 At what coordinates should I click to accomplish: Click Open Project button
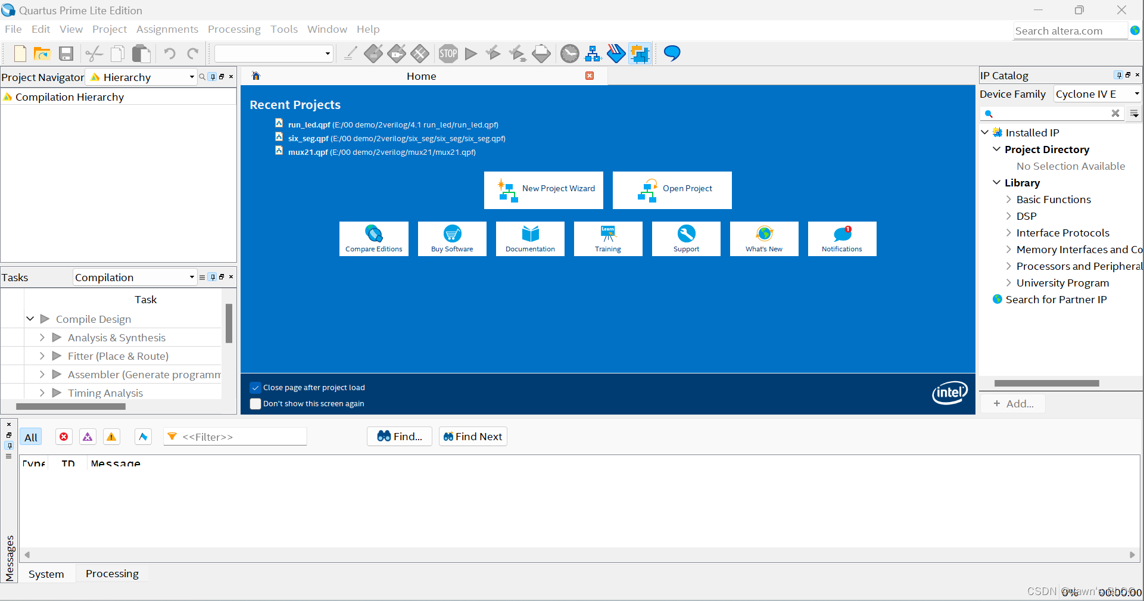[672, 190]
